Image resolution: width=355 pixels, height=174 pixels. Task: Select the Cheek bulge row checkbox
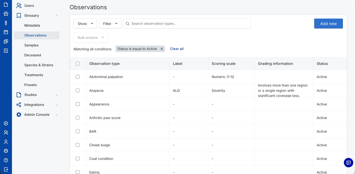pyautogui.click(x=78, y=145)
